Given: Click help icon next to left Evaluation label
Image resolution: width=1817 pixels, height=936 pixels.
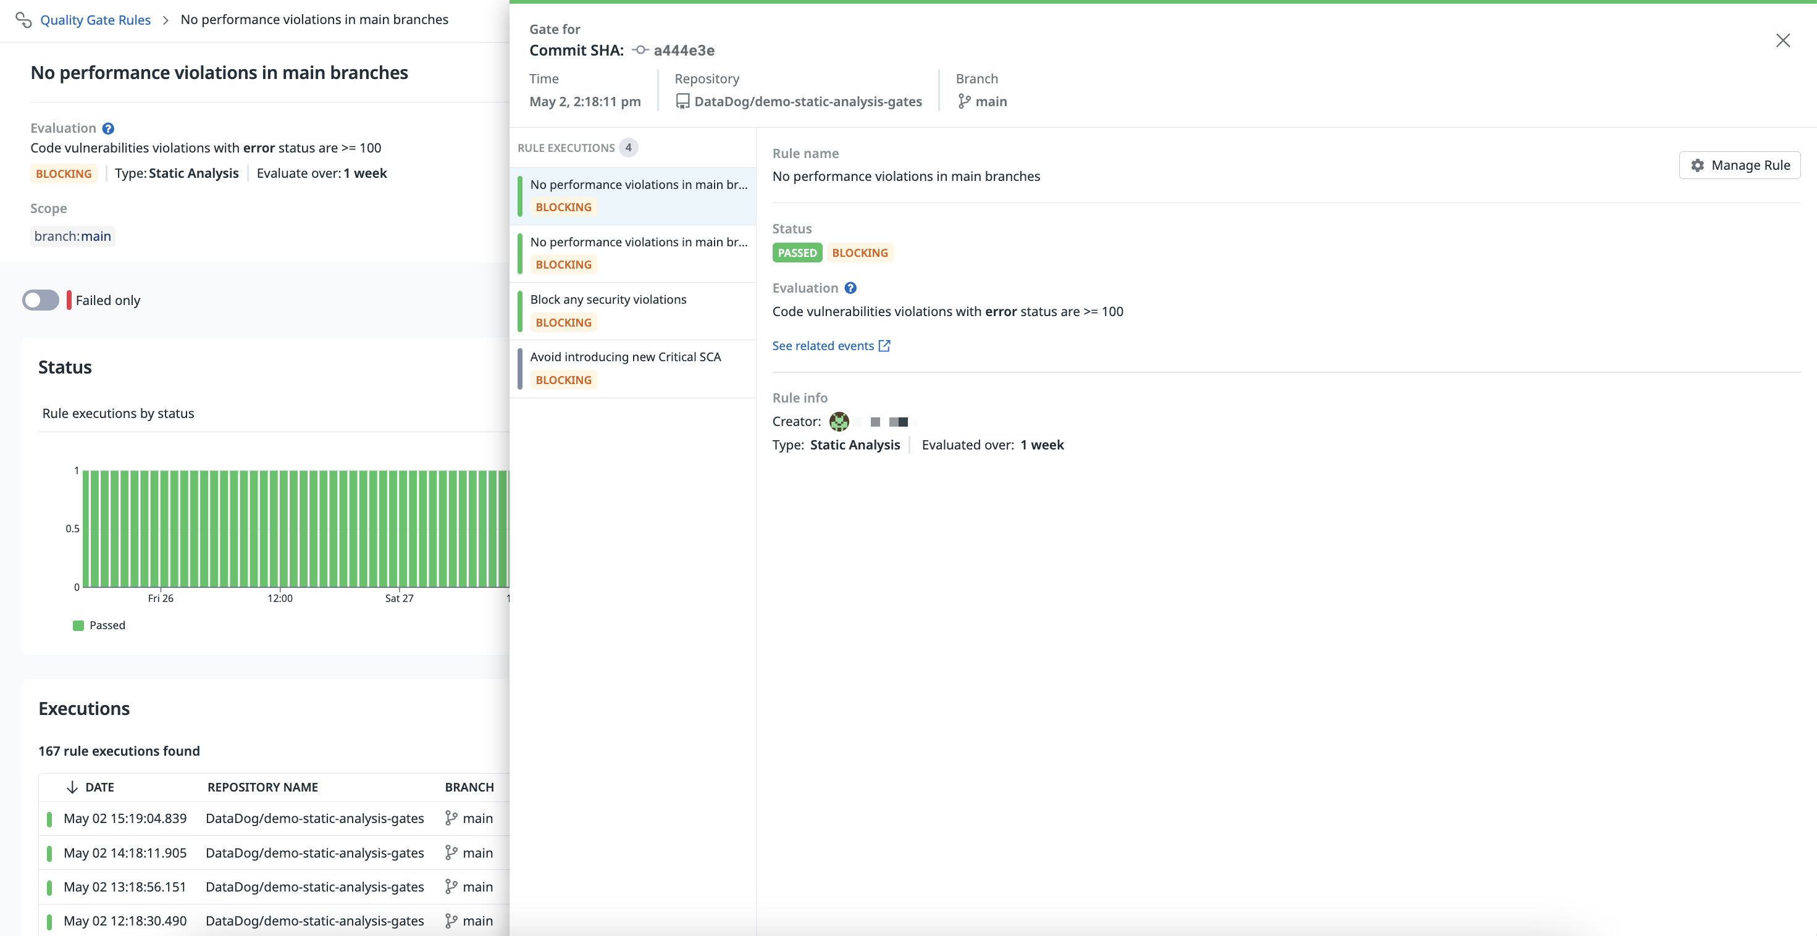Looking at the screenshot, I should [108, 128].
